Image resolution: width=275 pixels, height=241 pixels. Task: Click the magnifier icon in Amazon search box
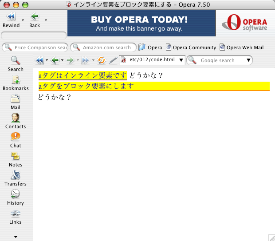pyautogui.click(x=76, y=47)
